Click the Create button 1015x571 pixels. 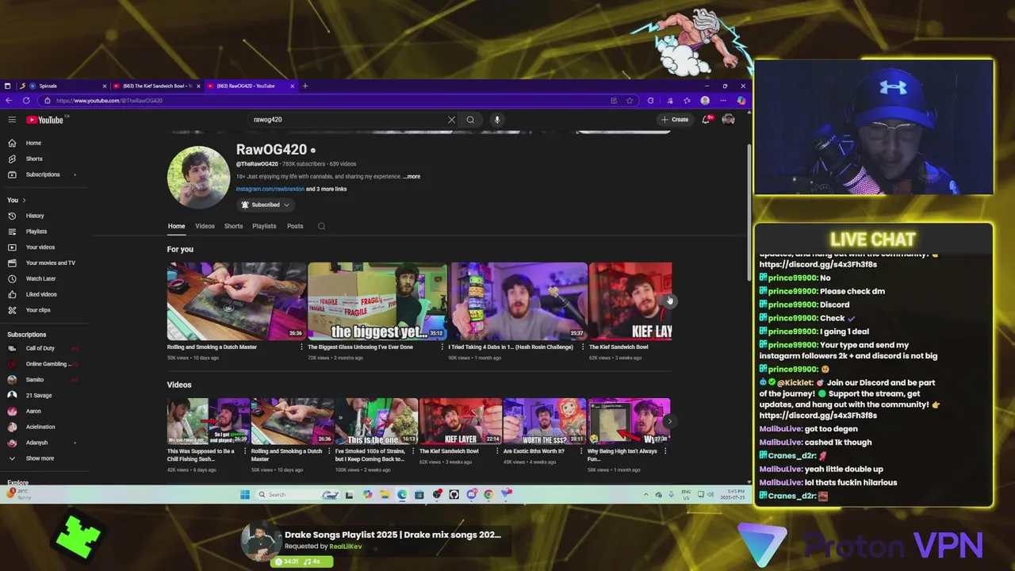point(675,120)
